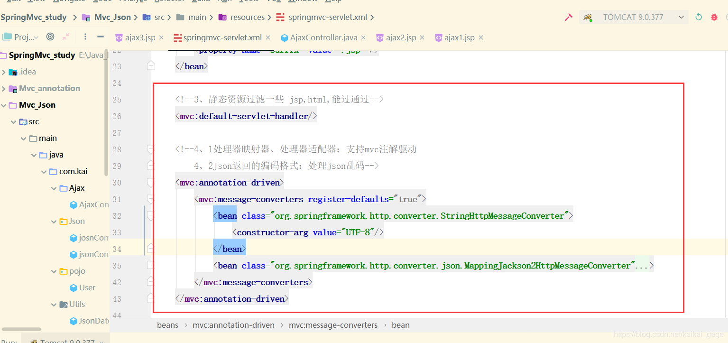
Task: Click the constructor-arg UTF-8 value line
Action: (x=308, y=232)
